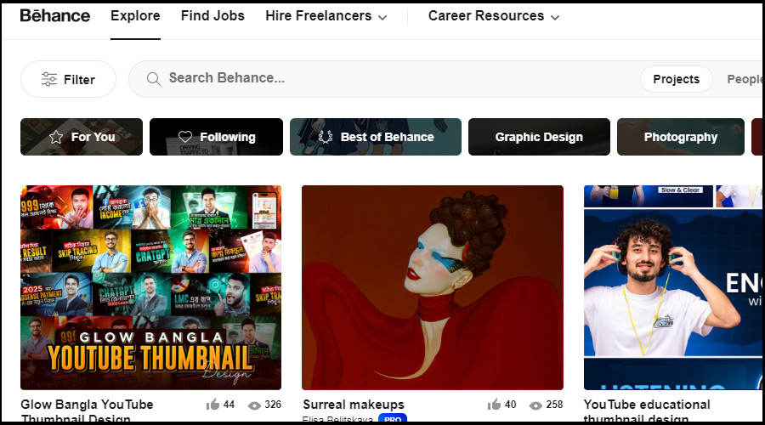Open the Explore tab
The image size is (765, 425).
135,15
